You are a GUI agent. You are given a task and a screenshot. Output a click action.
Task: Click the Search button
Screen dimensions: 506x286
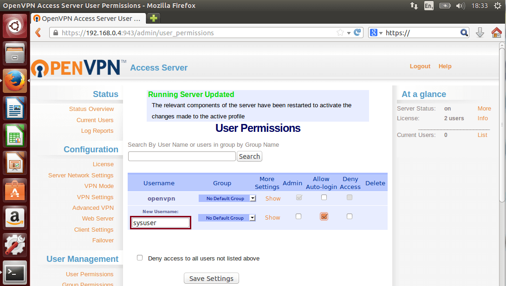tap(249, 156)
